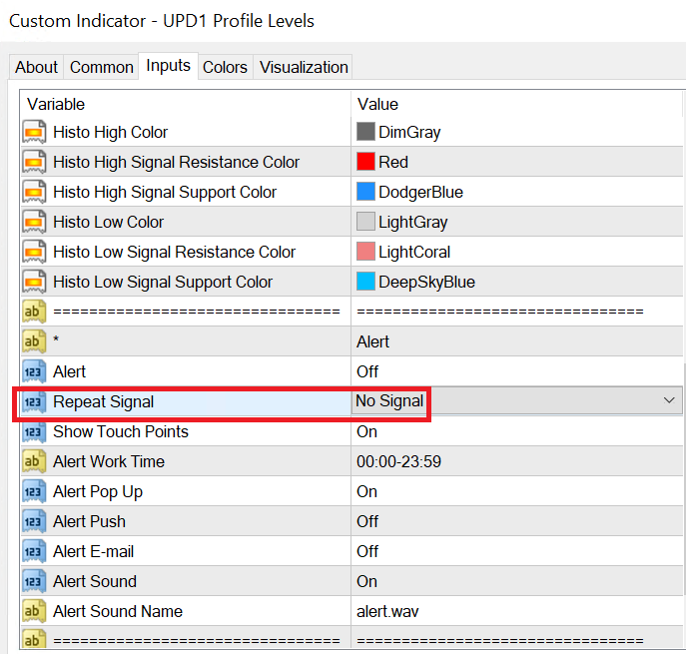Toggle the Alert Pop Up On value

click(367, 491)
